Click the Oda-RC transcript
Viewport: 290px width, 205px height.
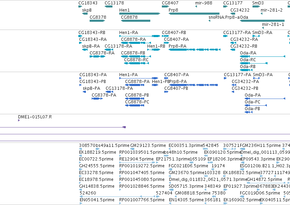coord(254,63)
